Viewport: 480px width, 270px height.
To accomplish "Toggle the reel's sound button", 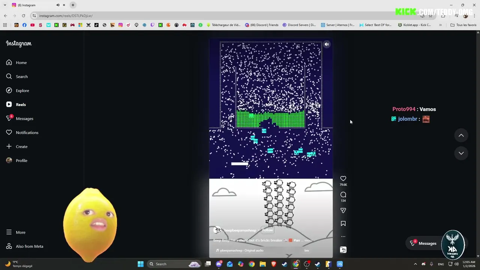I will point(327,44).
